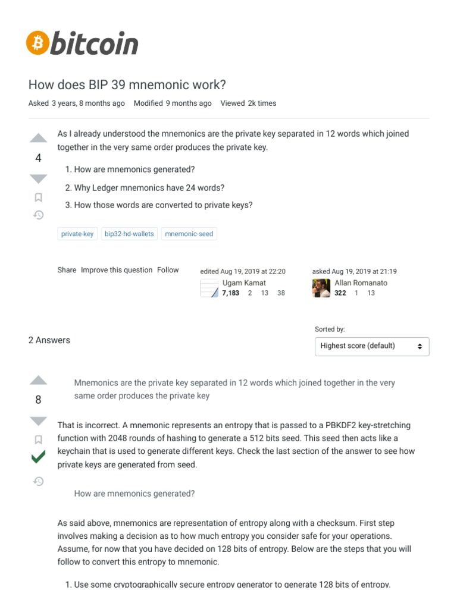Click the green accepted-answer checkmark

[x=38, y=457]
